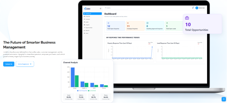The image size is (227, 103).
Task: Click the Unassign Enquiries card icon
Action: (x=128, y=23)
